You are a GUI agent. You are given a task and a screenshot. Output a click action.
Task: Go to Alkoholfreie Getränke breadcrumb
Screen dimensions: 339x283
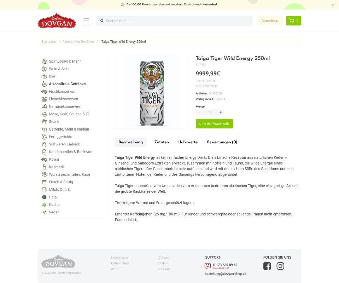click(x=78, y=41)
